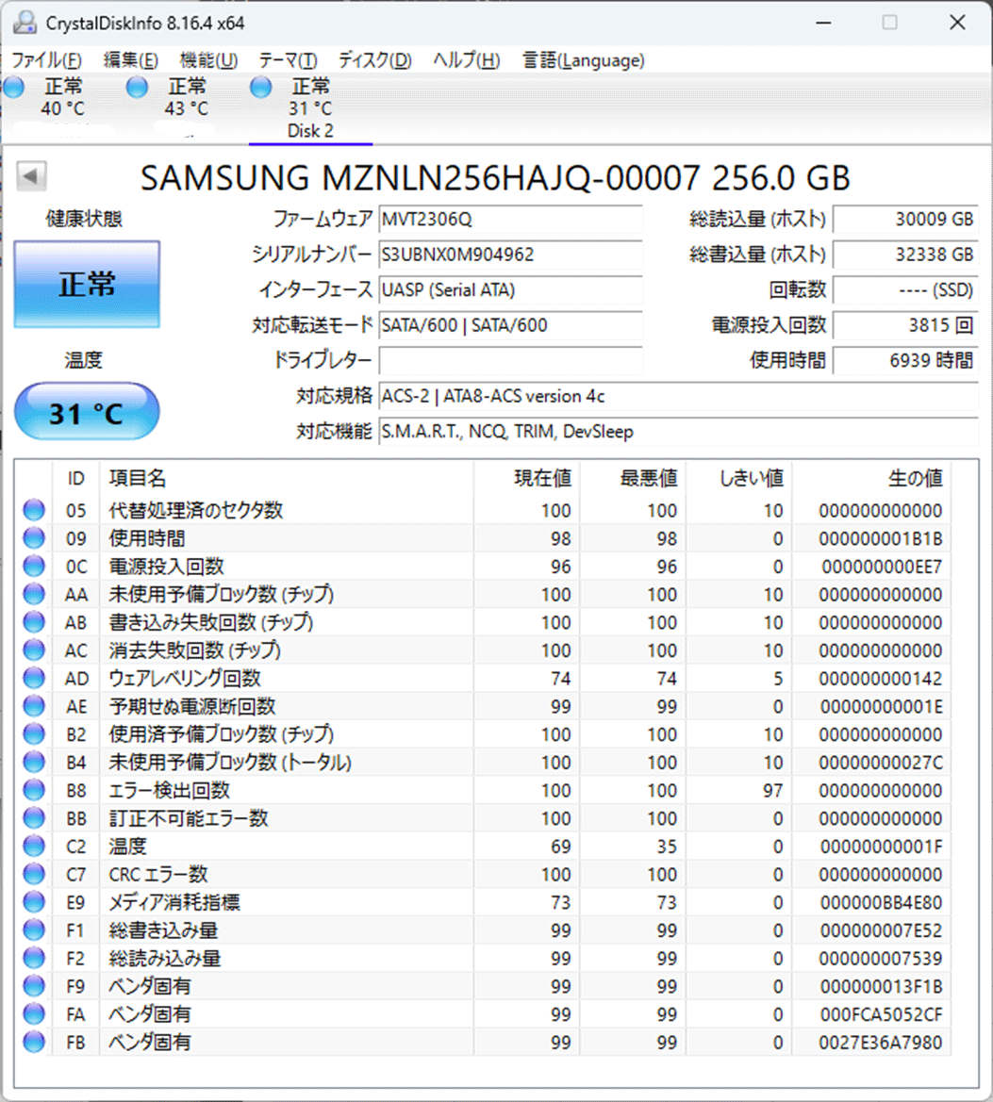Click the status orb for attribute F2
This screenshot has width=993, height=1102.
(x=34, y=958)
